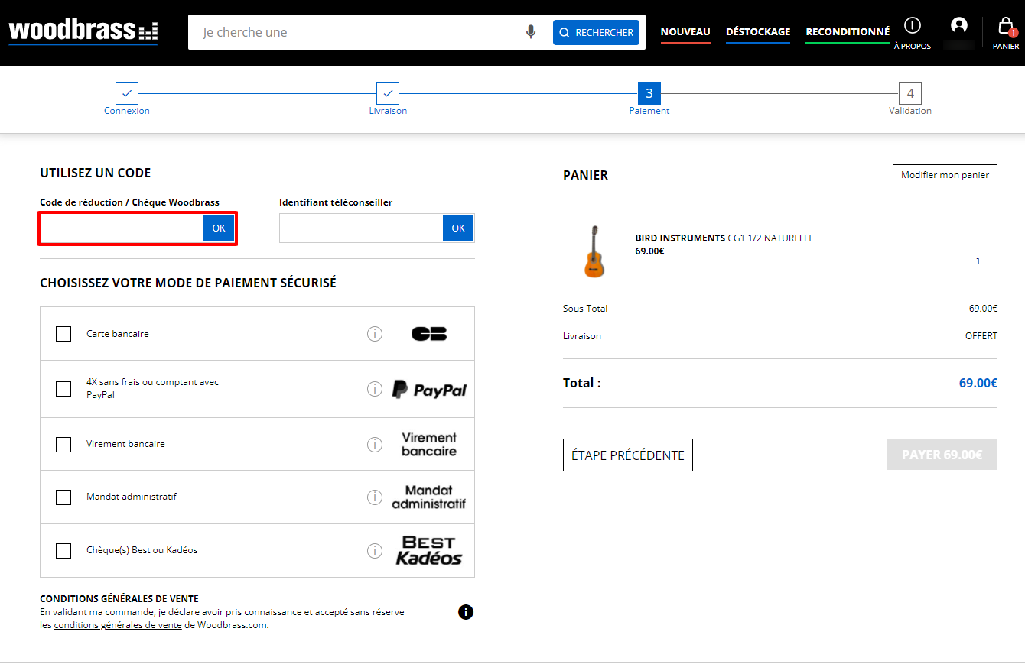Image resolution: width=1025 pixels, height=664 pixels.
Task: Click the Total 69.00€ amount
Action: 978,383
